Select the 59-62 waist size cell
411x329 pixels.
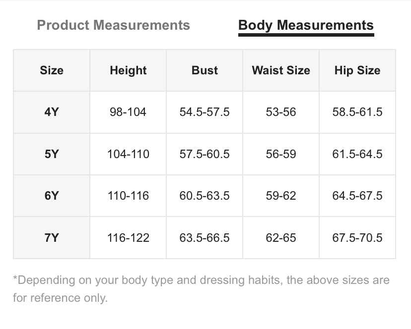pos(281,196)
